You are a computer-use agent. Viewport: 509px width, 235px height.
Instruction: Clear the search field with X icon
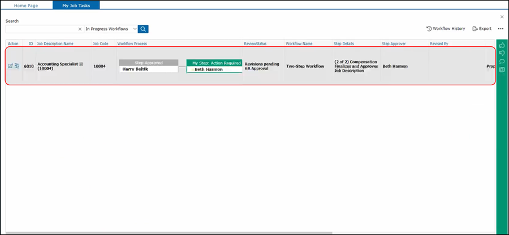(x=80, y=29)
